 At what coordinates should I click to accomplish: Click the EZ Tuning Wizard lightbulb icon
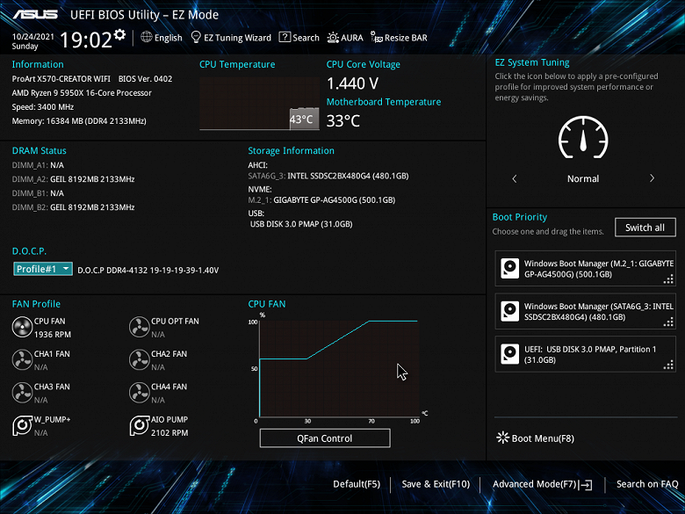coord(196,37)
